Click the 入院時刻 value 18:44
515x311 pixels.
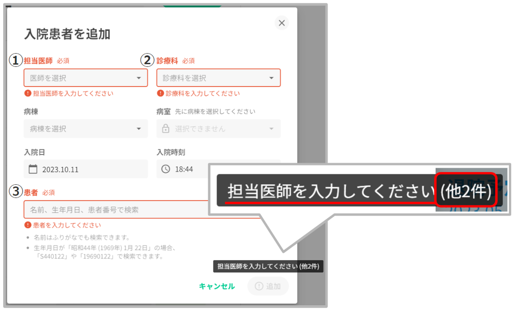pyautogui.click(x=184, y=169)
